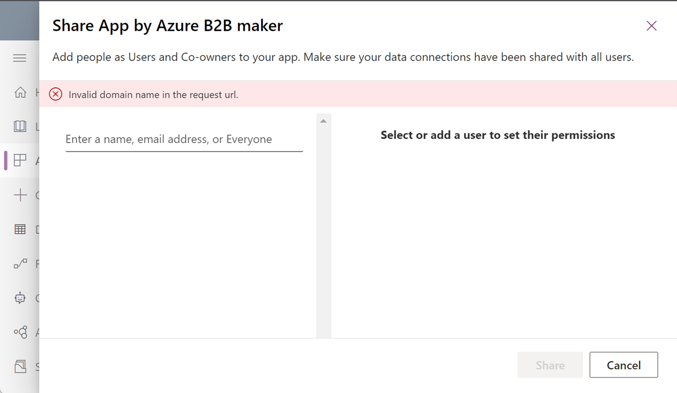Close the Share App dialog
The image size is (677, 393).
pyautogui.click(x=651, y=25)
